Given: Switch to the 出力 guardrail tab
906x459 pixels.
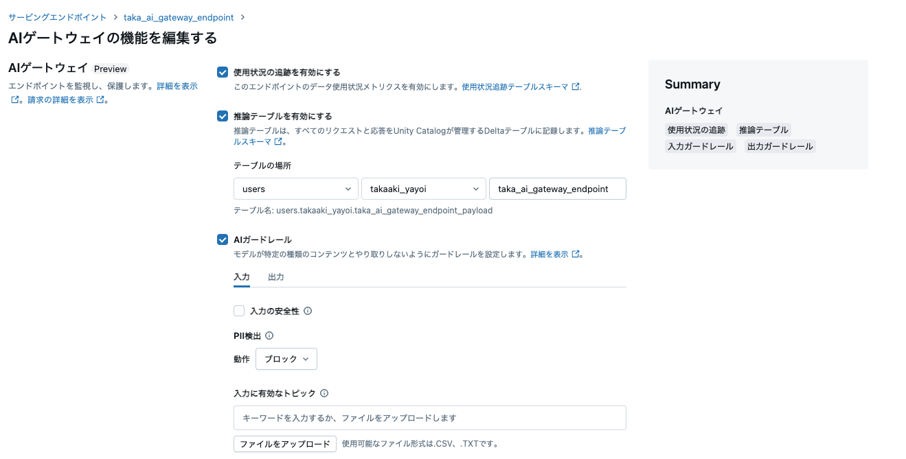Looking at the screenshot, I should pos(275,277).
